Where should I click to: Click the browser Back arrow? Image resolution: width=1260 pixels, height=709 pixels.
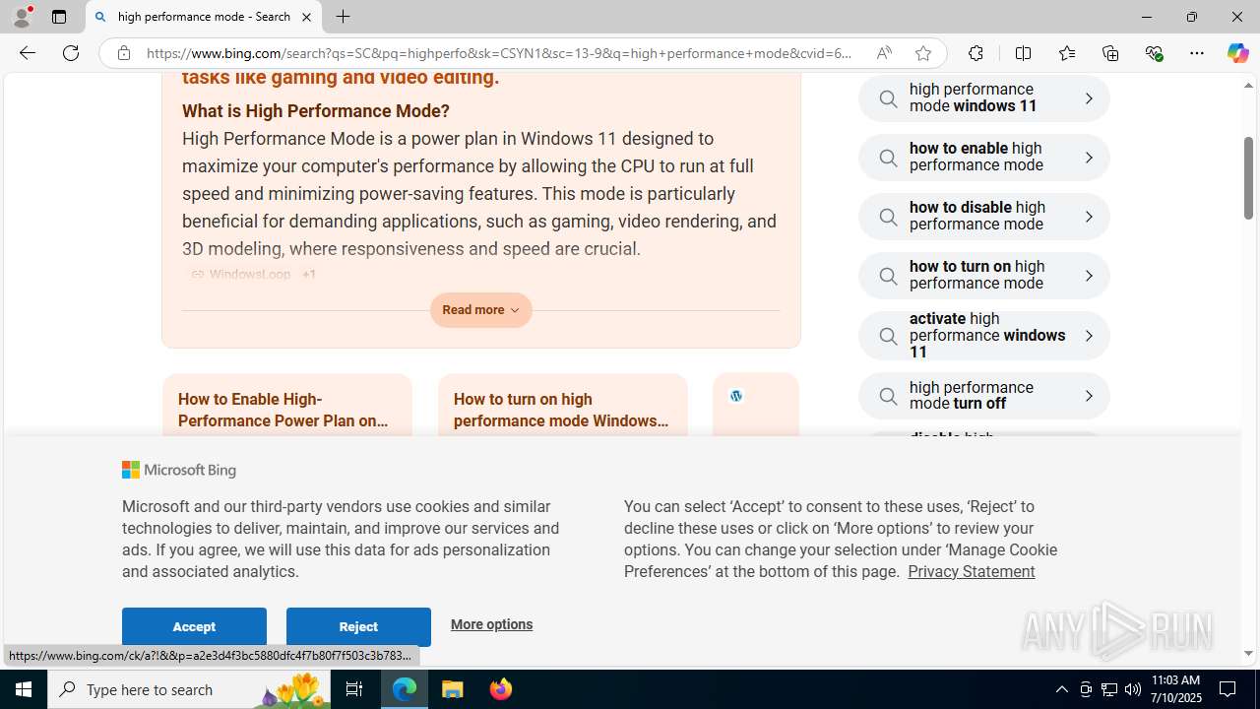tap(27, 53)
